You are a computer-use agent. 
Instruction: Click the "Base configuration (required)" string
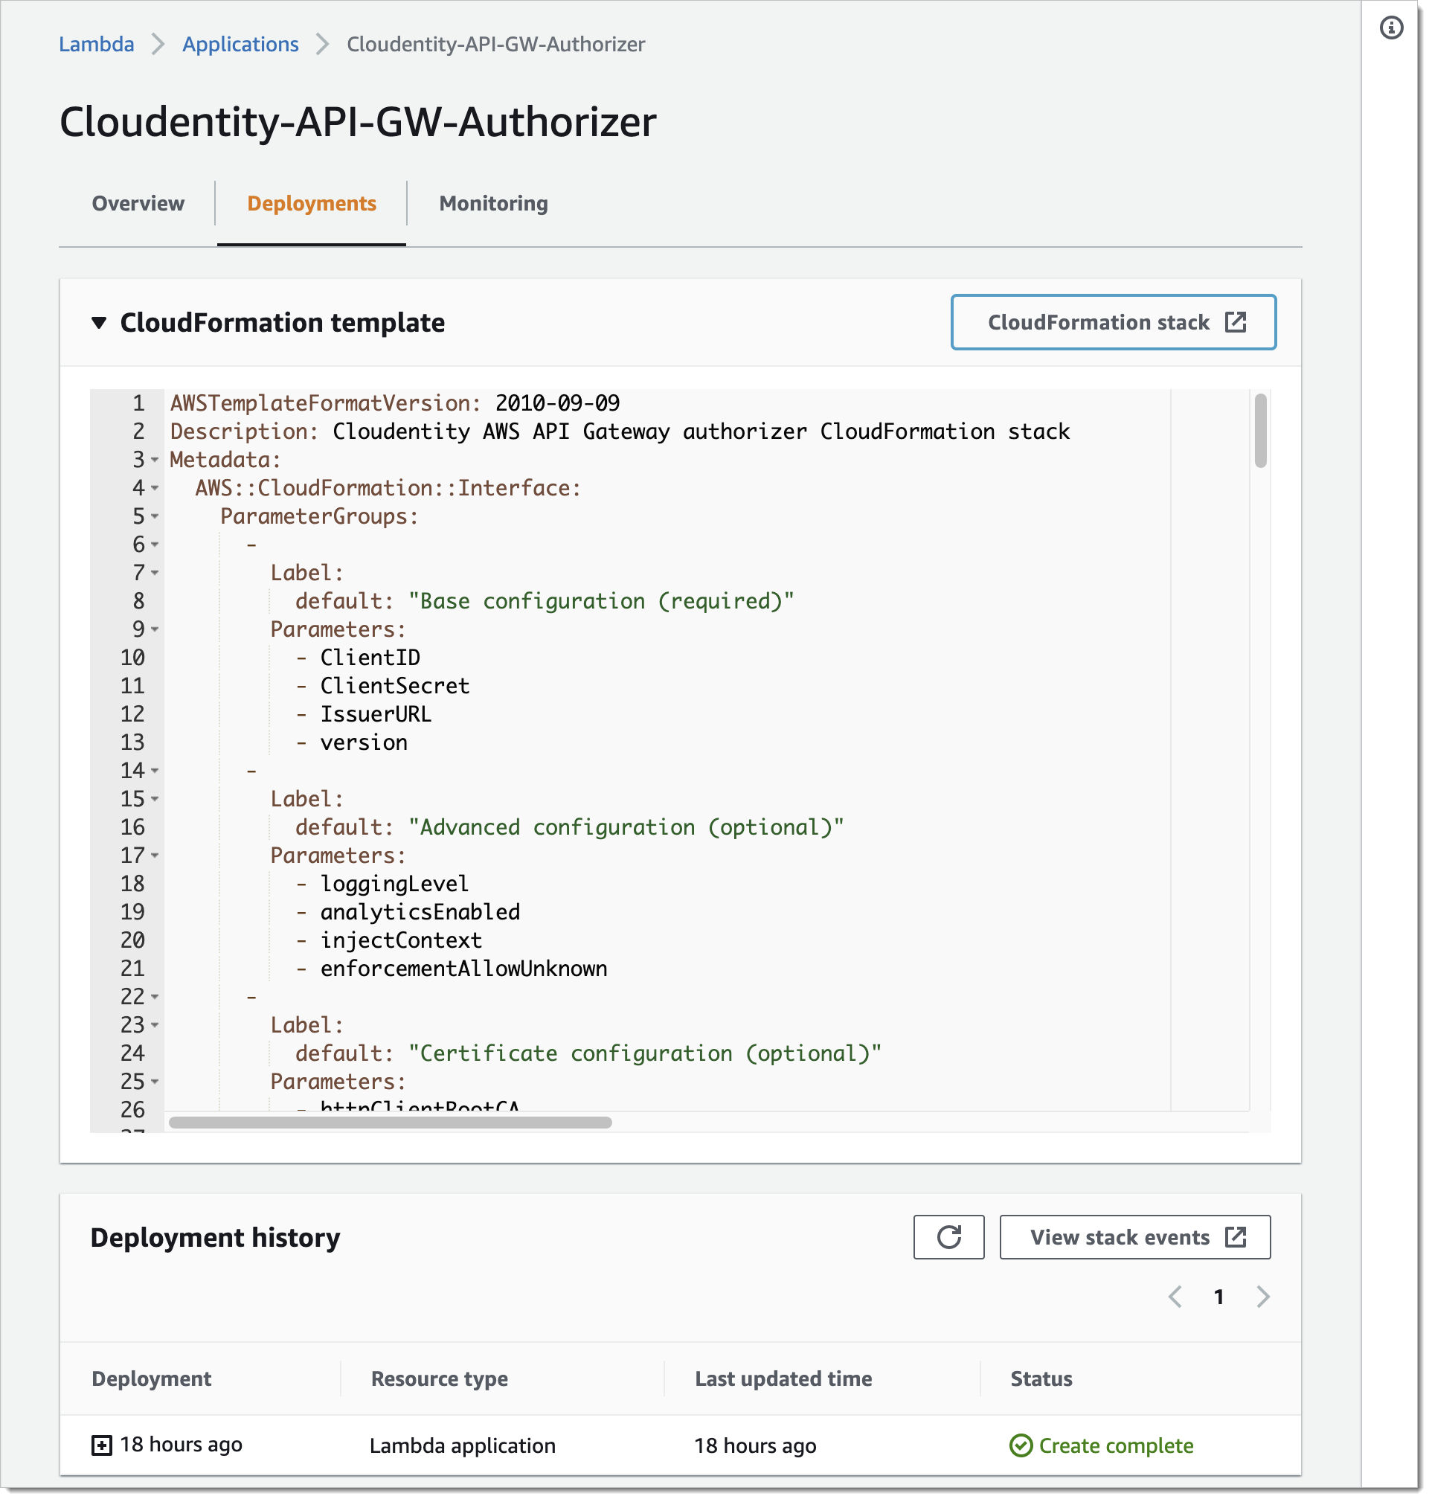pos(601,601)
